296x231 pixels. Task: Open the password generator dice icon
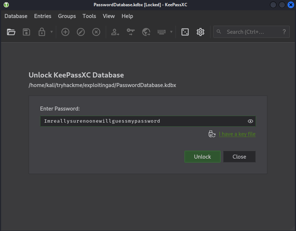[x=185, y=32]
